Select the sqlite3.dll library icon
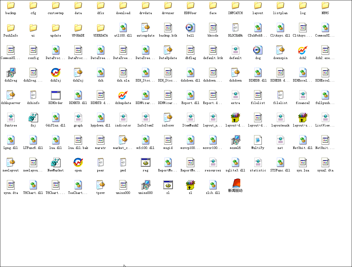The height and width of the screenshot is (267, 352). click(x=235, y=162)
